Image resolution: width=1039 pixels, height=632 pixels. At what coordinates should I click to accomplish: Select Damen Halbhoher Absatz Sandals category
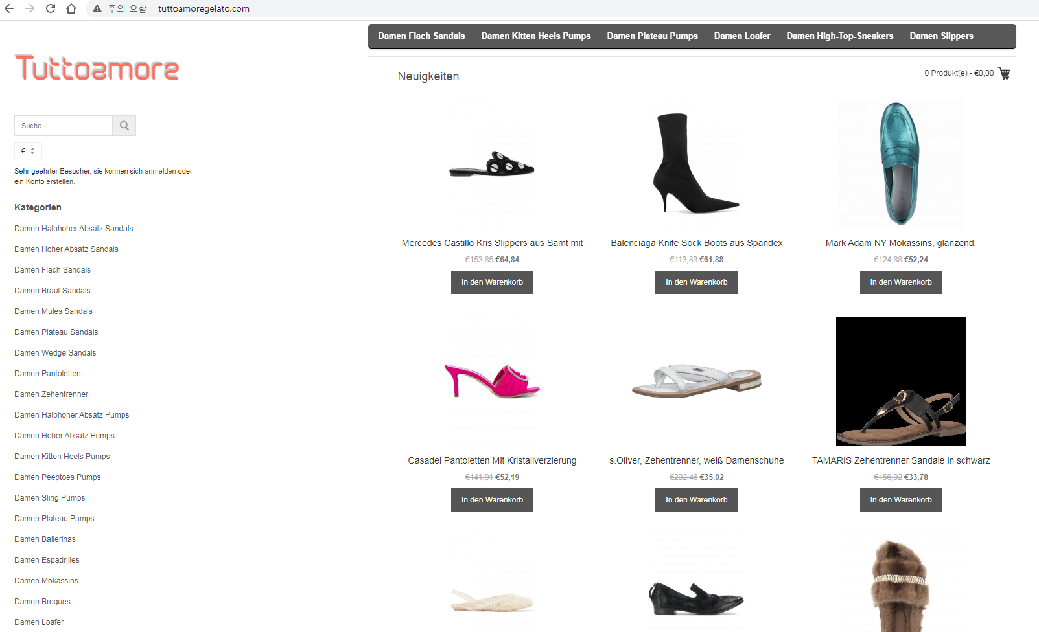pyautogui.click(x=74, y=229)
